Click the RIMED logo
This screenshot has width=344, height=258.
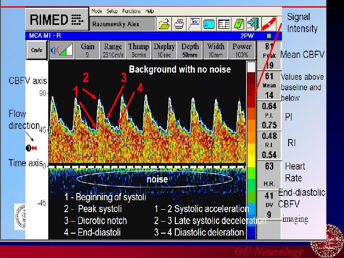(56, 20)
